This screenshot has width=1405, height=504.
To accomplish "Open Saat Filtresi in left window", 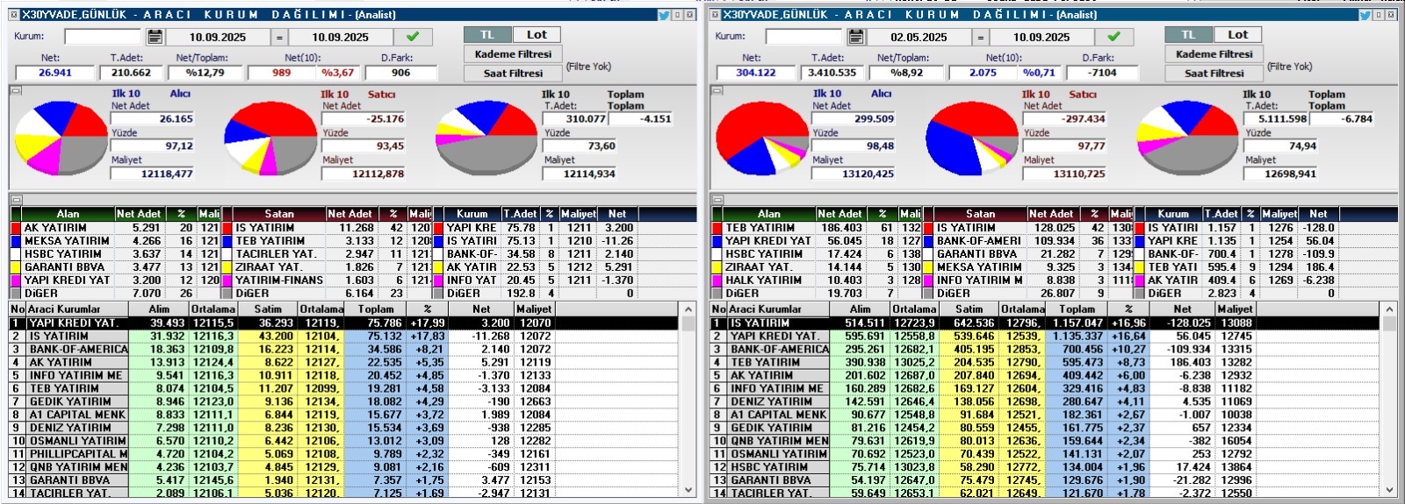I will (513, 73).
